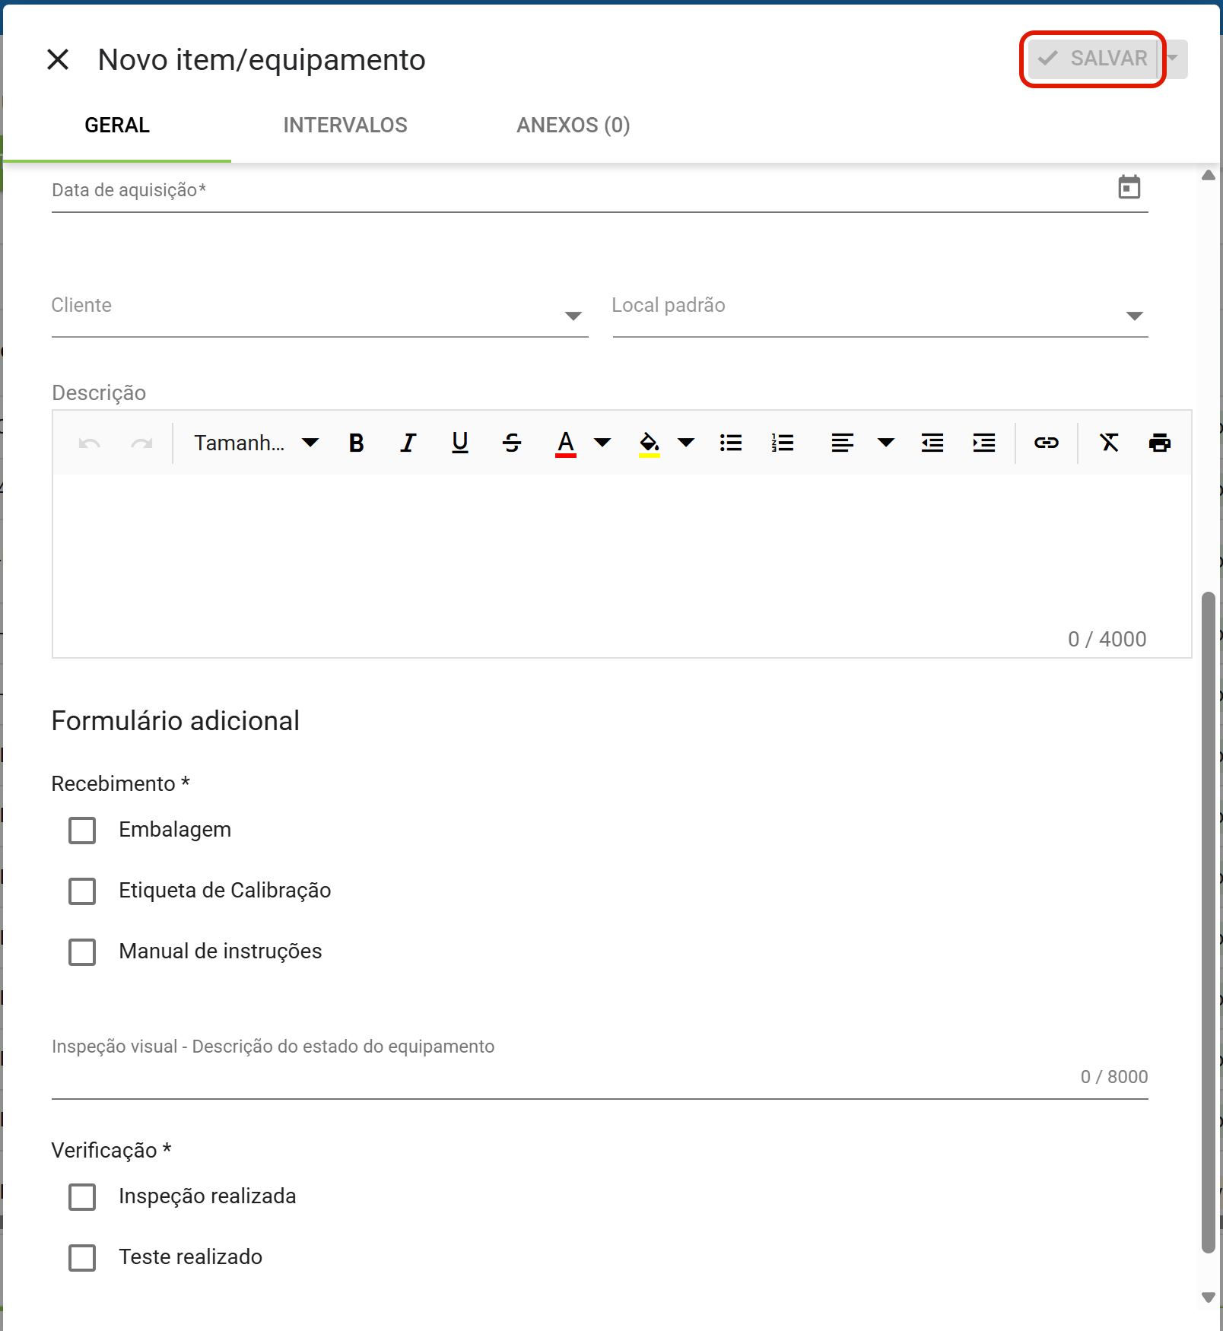The height and width of the screenshot is (1331, 1223).
Task: Switch to the GERAL tab
Action: 117,125
